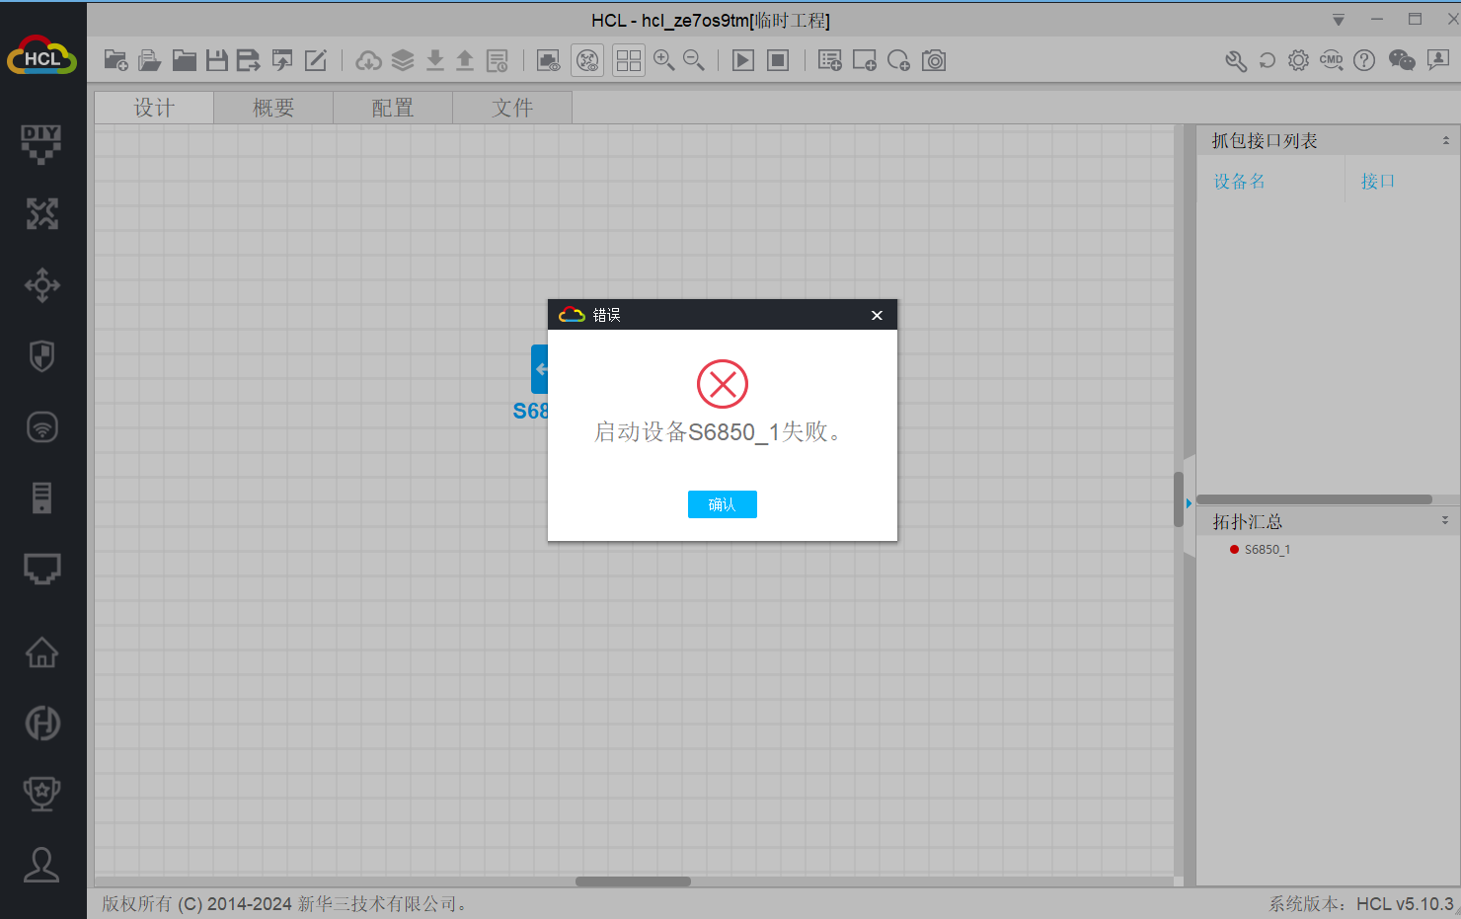This screenshot has width=1461, height=919.
Task: Close the 错误 dialog with X
Action: (x=877, y=315)
